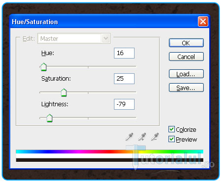Click the Lightness value field
Image resolution: width=221 pixels, height=182 pixels.
[x=124, y=104]
